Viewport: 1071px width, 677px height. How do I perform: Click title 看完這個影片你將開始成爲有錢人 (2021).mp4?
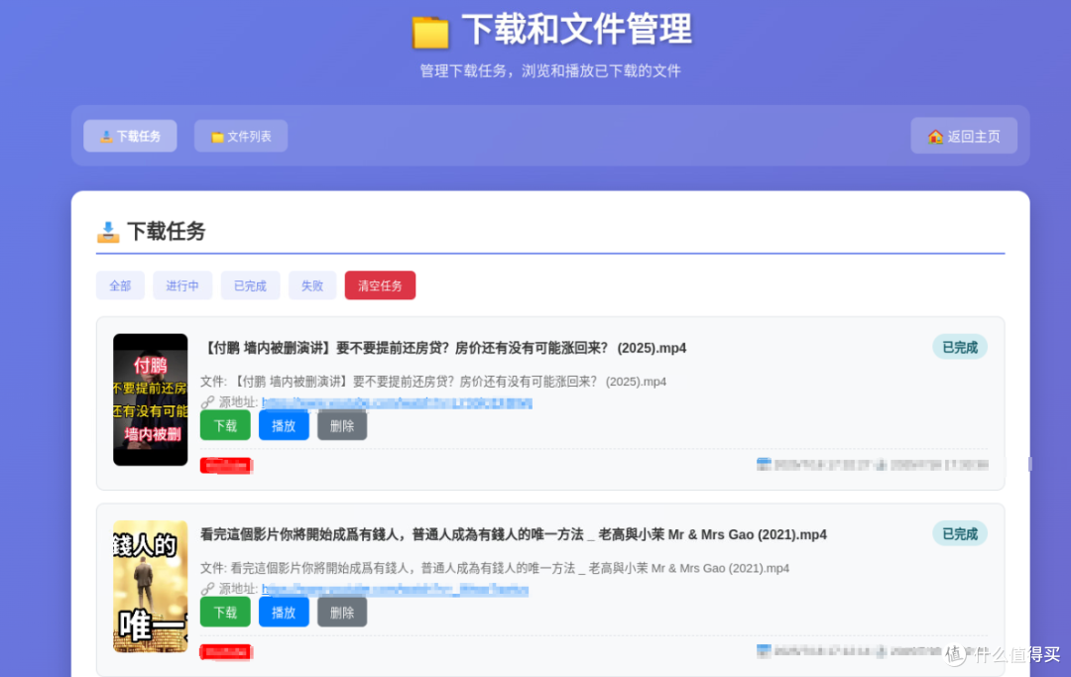click(x=514, y=534)
